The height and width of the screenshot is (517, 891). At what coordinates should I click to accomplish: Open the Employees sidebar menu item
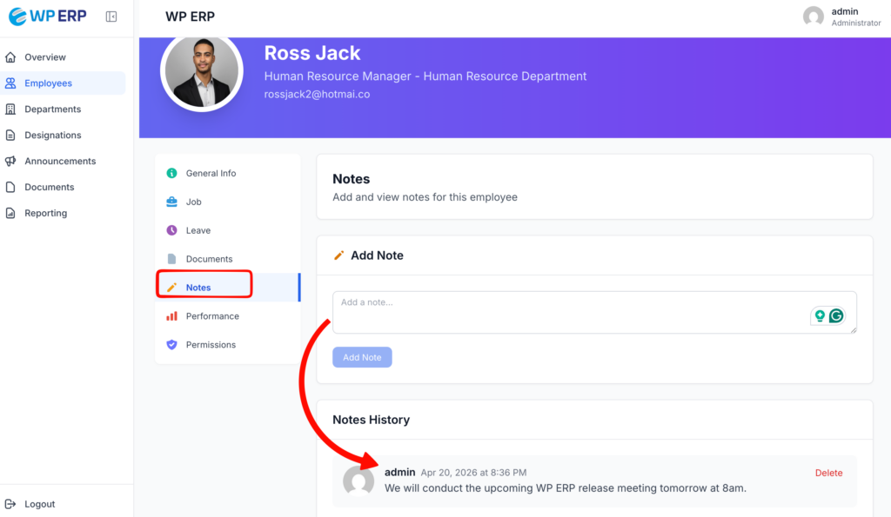click(48, 83)
